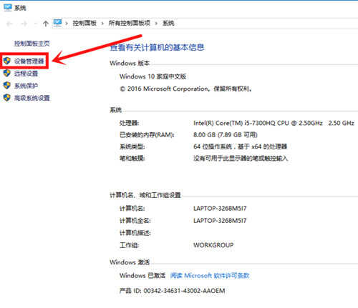Click the Windows 版本 section header

pyautogui.click(x=130, y=64)
